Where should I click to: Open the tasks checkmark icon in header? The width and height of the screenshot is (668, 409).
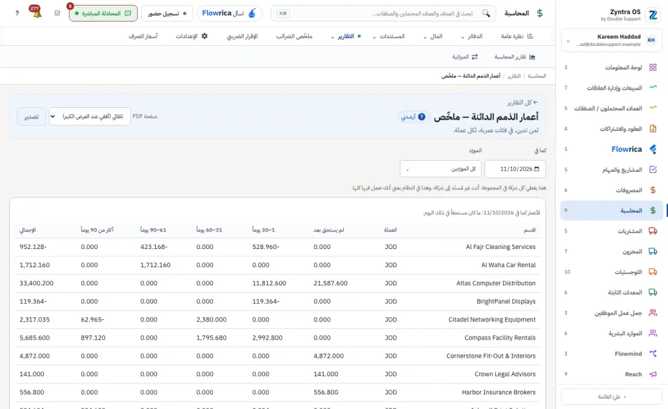pyautogui.click(x=58, y=13)
